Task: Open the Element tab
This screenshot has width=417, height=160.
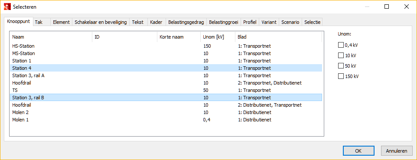Action: [x=61, y=23]
